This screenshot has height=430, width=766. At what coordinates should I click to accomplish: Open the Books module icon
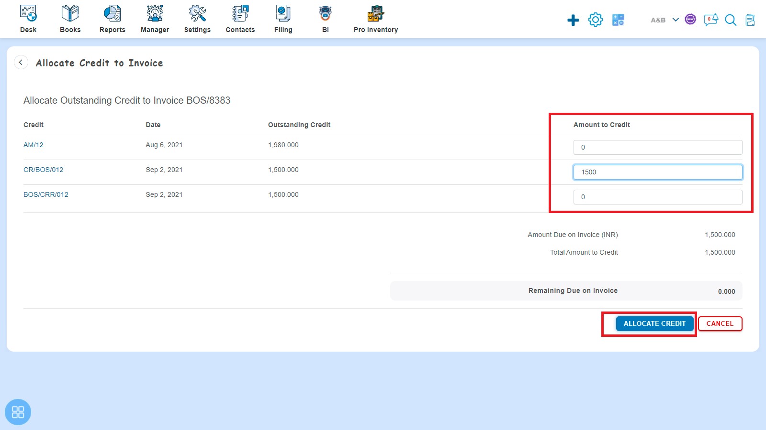[70, 13]
